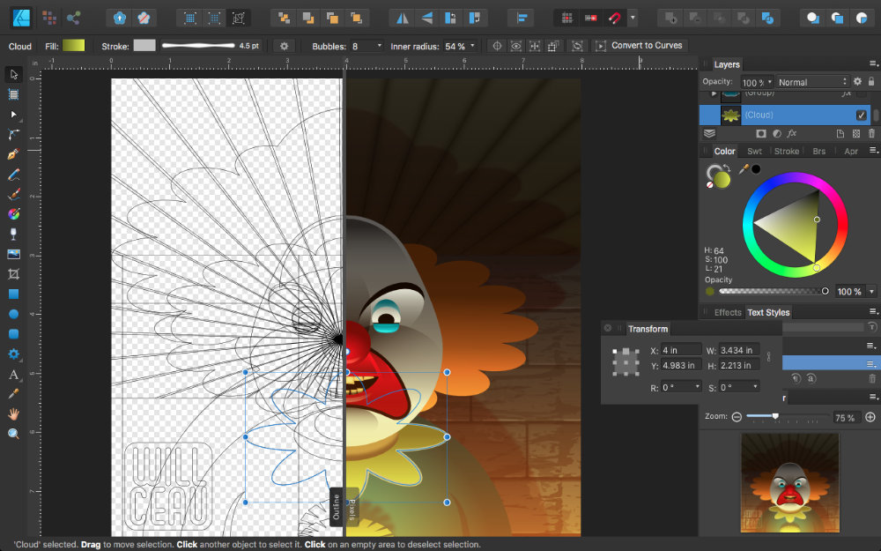Activate the Zoom tool in the toolbar

pos(13,434)
